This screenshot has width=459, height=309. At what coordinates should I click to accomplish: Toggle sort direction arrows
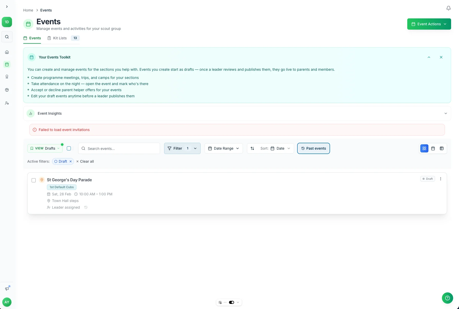[252, 148]
